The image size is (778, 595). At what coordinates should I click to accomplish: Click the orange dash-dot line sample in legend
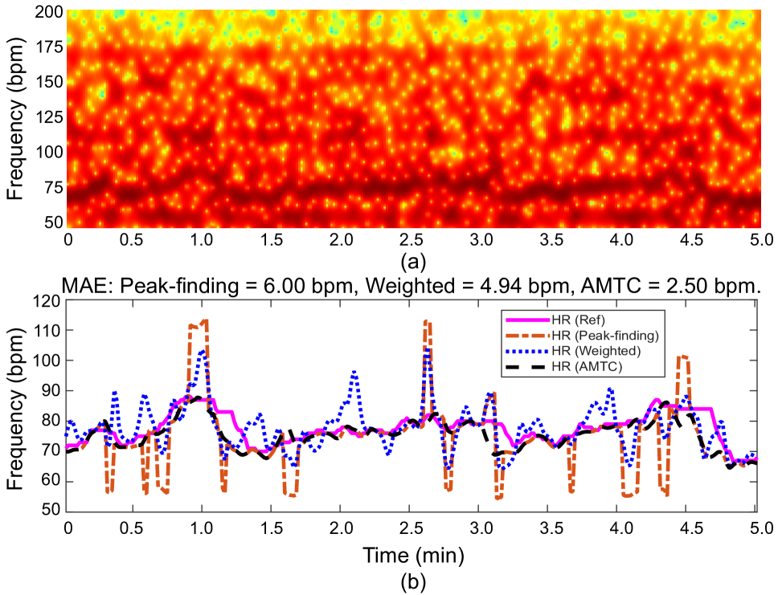pos(526,336)
